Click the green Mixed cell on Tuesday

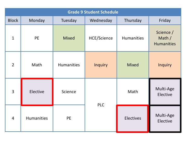[x=69, y=38]
